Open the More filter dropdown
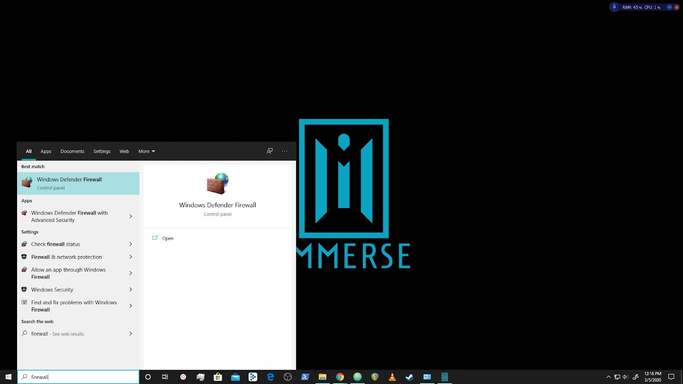Image resolution: width=683 pixels, height=384 pixels. tap(147, 151)
